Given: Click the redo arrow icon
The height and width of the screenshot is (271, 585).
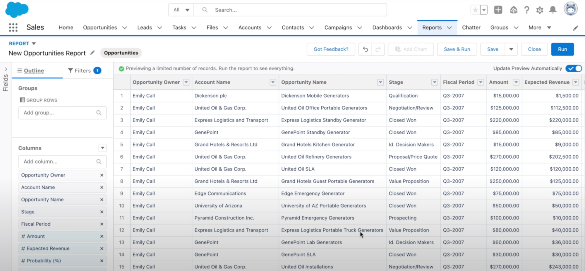Looking at the screenshot, I should (x=378, y=49).
